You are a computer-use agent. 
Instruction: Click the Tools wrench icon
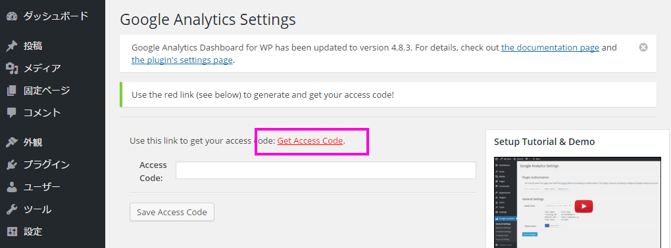coord(12,209)
